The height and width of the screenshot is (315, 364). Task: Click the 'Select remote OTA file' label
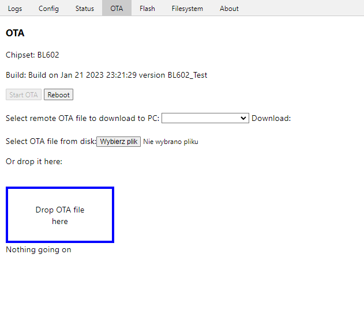pos(82,118)
